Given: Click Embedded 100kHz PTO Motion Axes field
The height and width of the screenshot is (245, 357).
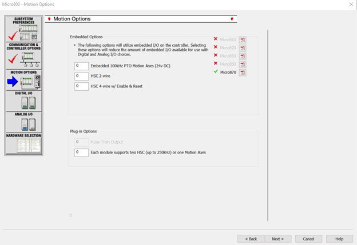Looking at the screenshot, I should click(x=81, y=66).
